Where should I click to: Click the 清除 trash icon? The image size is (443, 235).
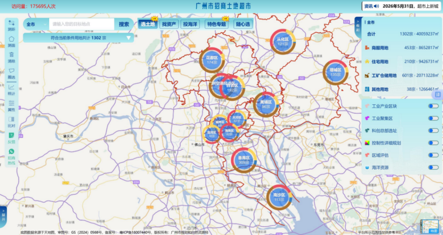[x=12, y=55]
